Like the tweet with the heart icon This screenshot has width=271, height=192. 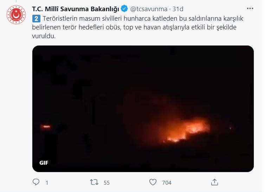pos(153,182)
